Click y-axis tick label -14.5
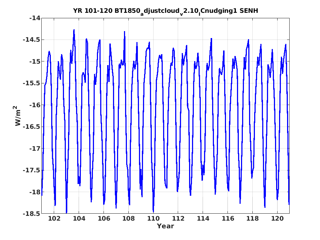This screenshot has height=240, width=320. (31, 40)
